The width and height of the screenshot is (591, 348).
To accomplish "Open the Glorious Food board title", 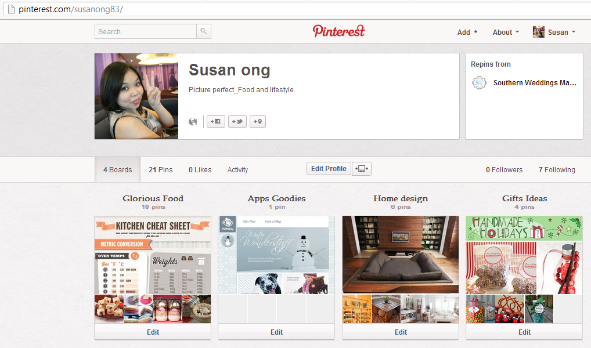I will [153, 198].
